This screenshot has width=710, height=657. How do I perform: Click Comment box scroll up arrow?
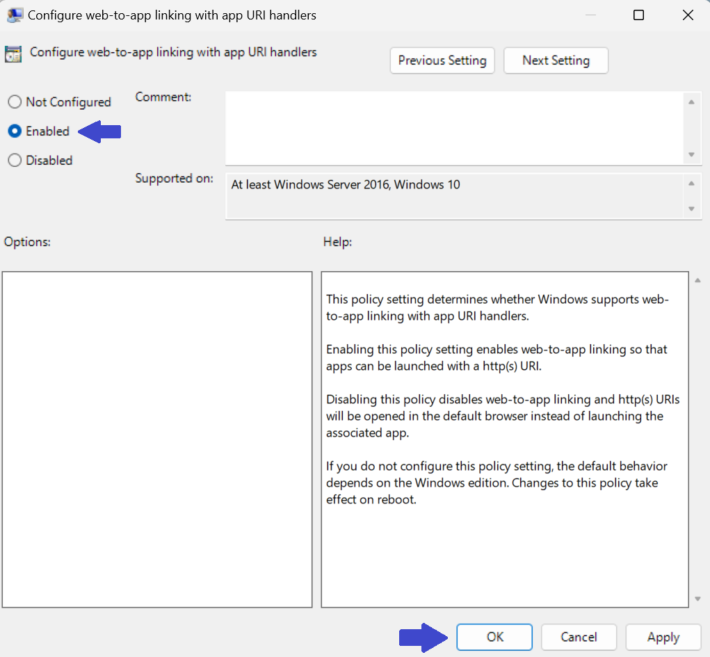691,102
